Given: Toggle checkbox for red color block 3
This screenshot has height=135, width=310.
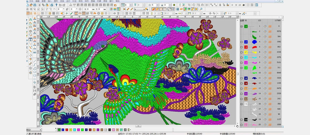Looking at the screenshot, I should [241, 47].
